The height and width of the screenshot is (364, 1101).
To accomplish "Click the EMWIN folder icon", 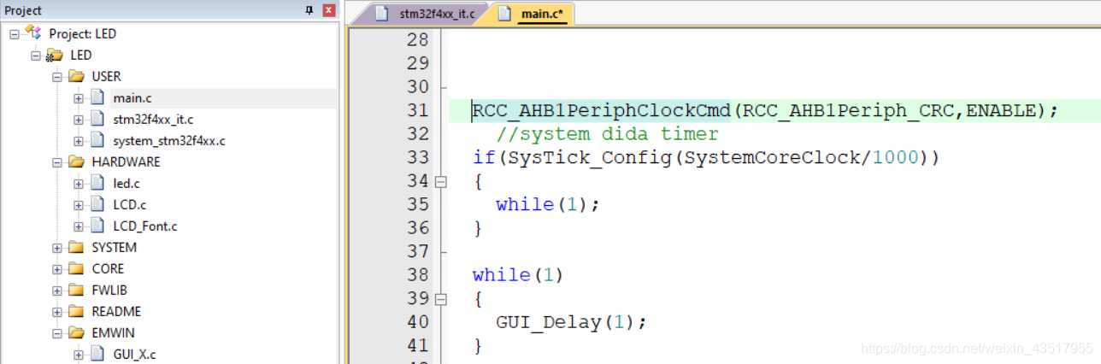I will (75, 332).
